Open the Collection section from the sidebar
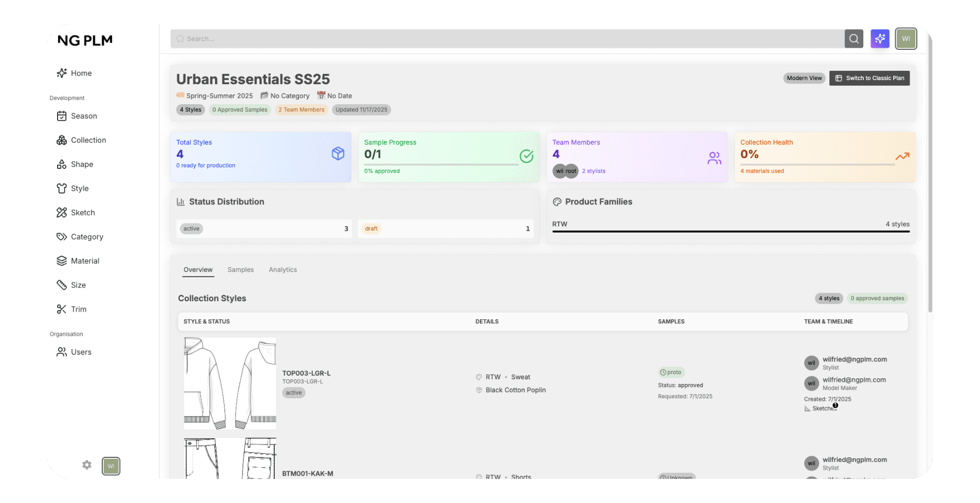Viewport: 980px width, 503px height. click(x=62, y=140)
